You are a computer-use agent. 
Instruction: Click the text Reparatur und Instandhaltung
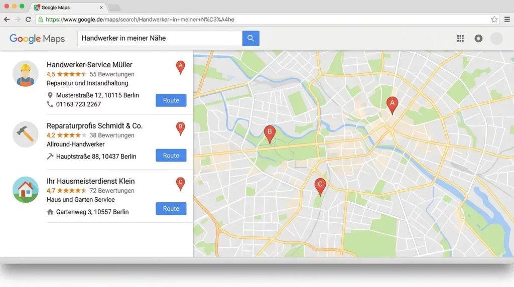pos(87,83)
